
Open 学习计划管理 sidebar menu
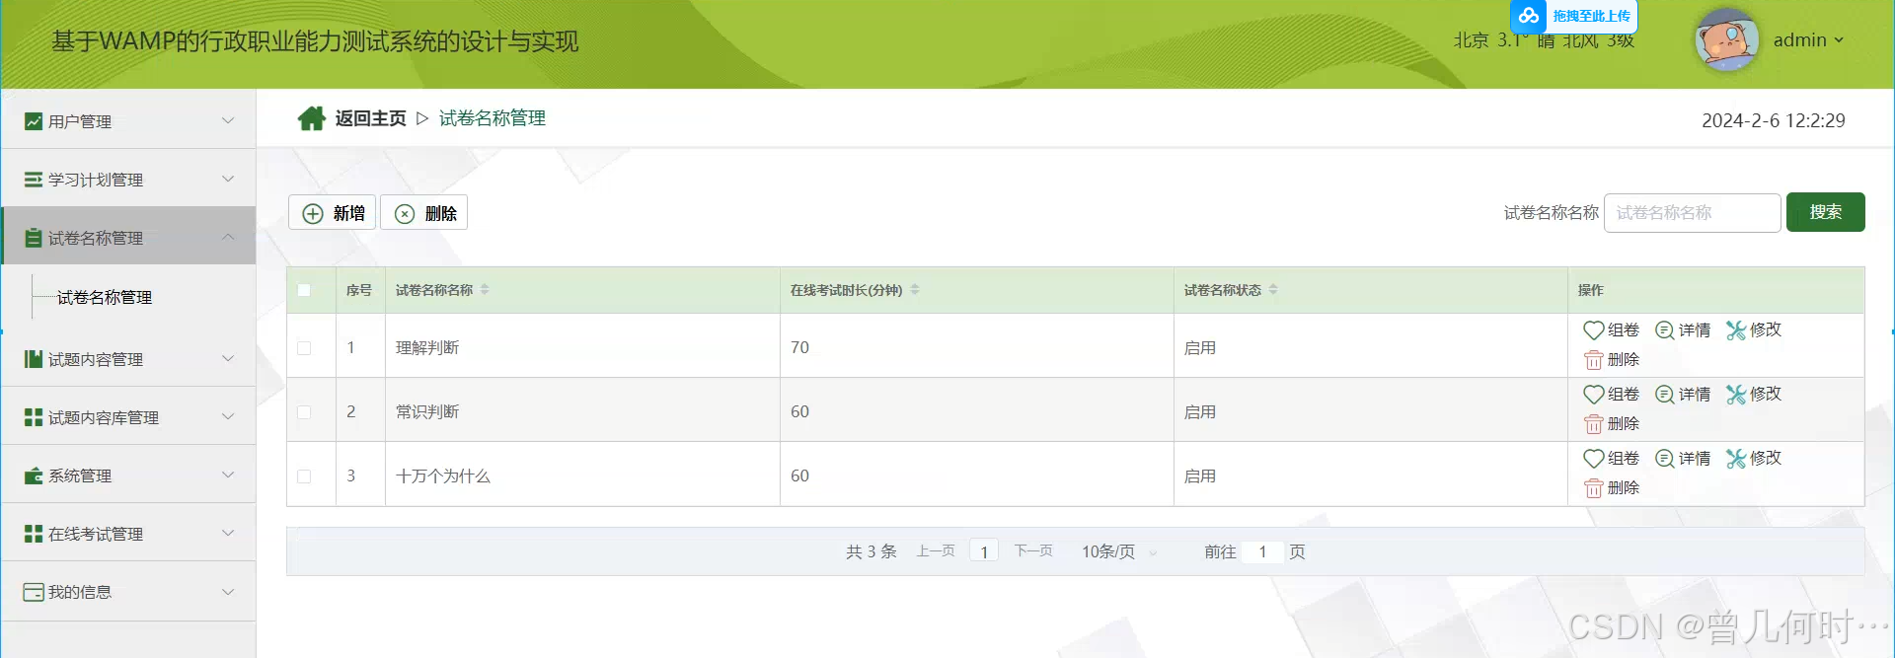click(x=128, y=179)
